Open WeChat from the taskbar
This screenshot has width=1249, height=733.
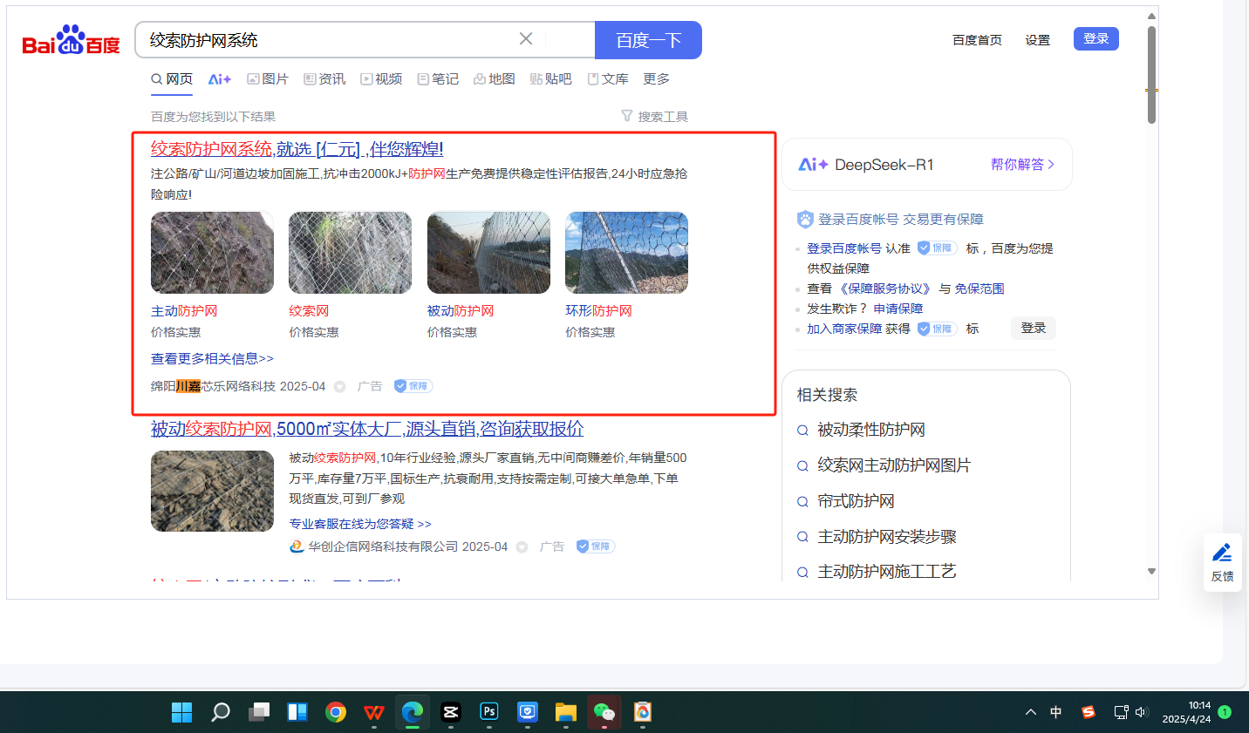click(604, 712)
